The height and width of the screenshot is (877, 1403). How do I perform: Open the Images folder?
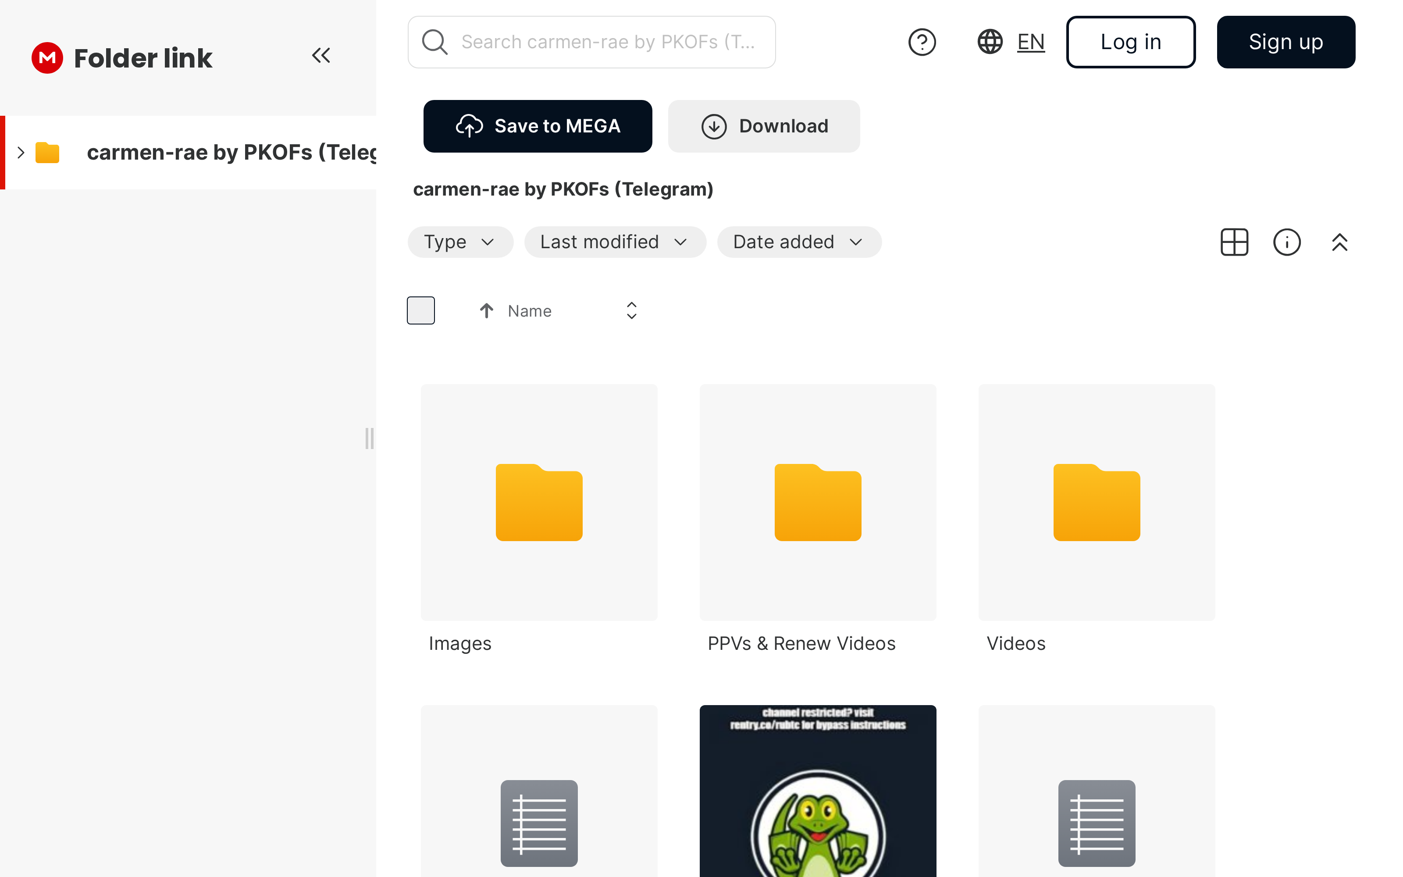click(x=539, y=503)
